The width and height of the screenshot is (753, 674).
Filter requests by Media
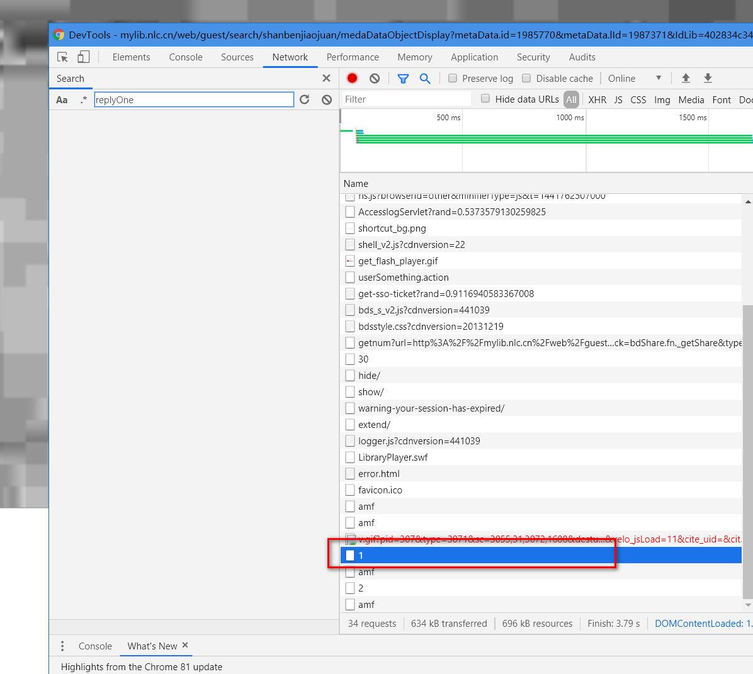(x=691, y=99)
